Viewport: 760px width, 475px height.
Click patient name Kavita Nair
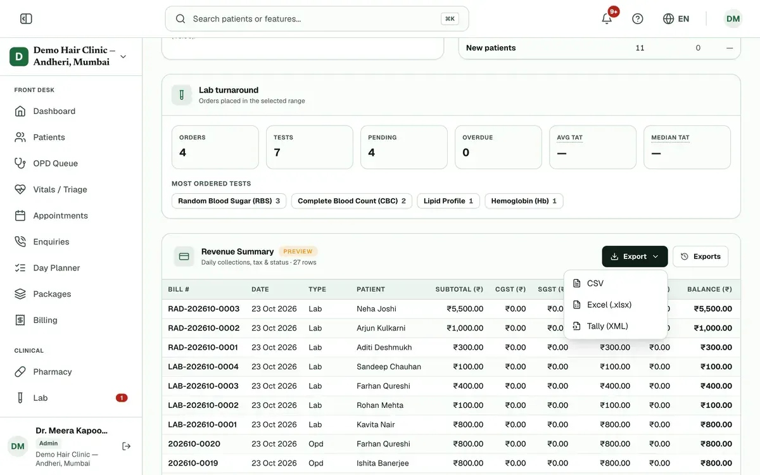click(x=376, y=424)
